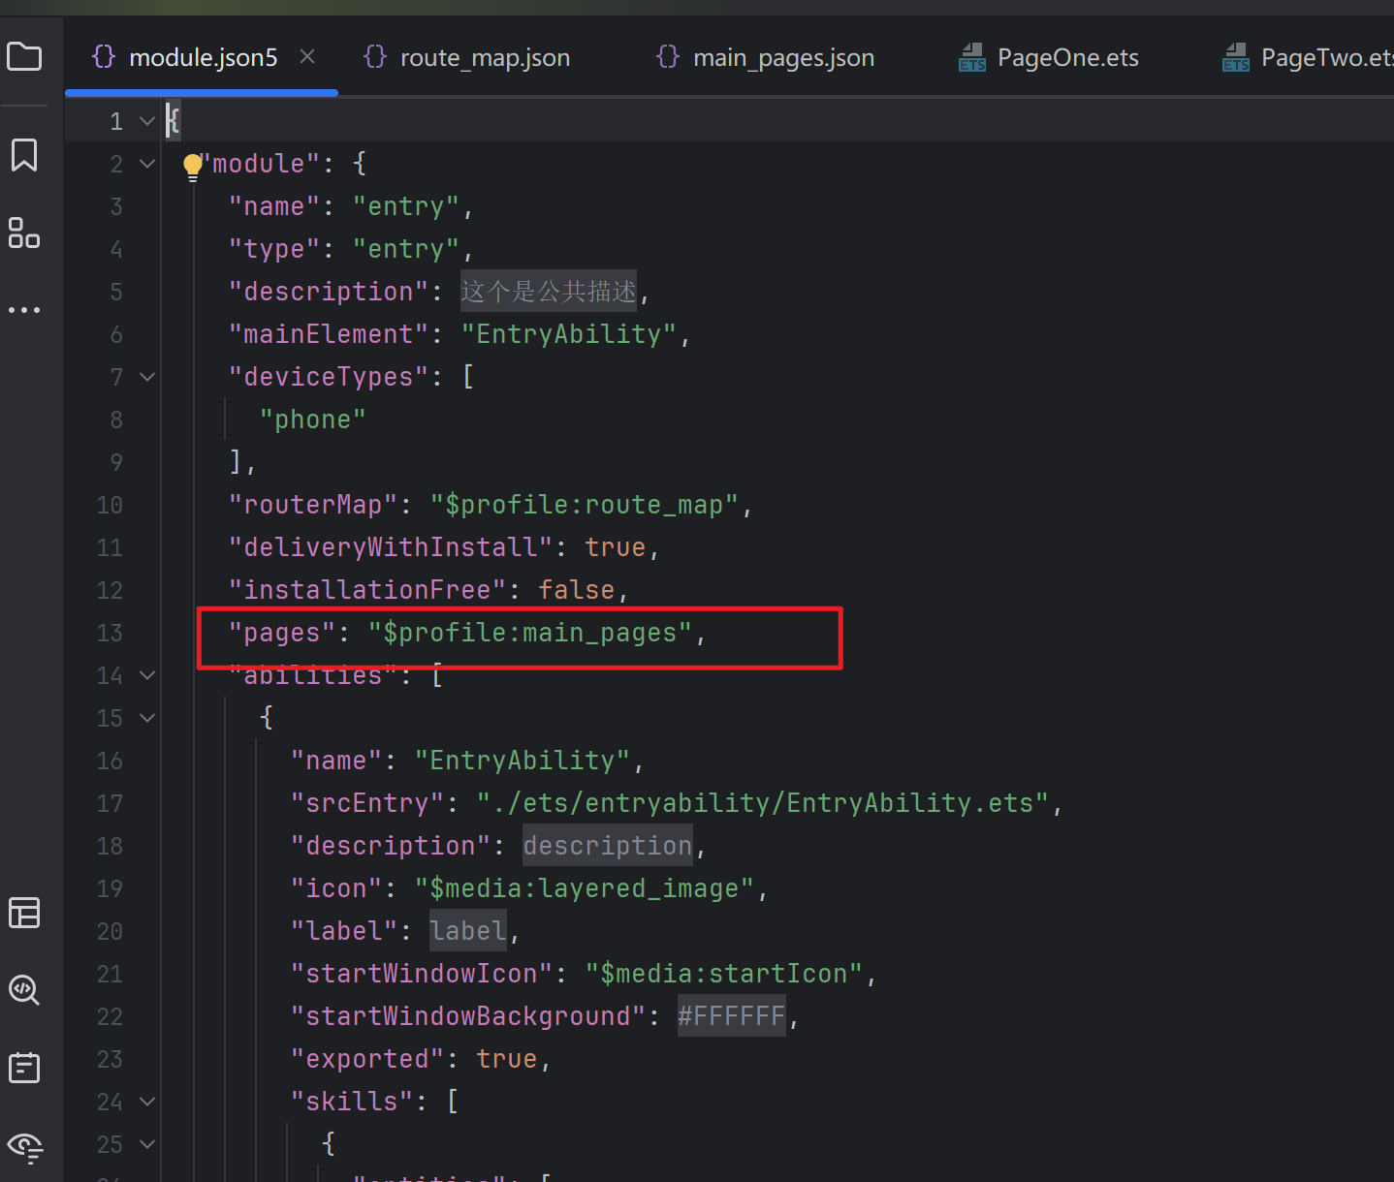Open the table layout tool window icon
The width and height of the screenshot is (1394, 1182).
tap(24, 913)
